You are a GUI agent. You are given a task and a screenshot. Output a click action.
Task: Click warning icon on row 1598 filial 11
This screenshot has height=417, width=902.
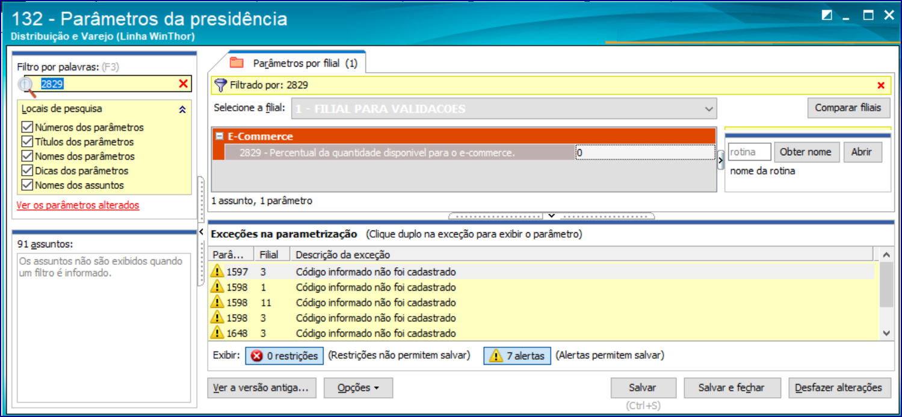(x=217, y=302)
